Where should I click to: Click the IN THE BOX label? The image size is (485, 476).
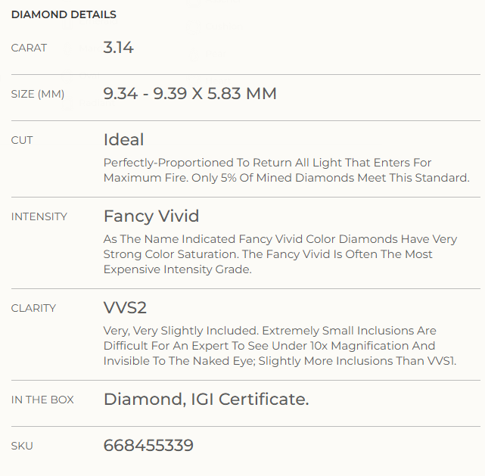pos(42,400)
